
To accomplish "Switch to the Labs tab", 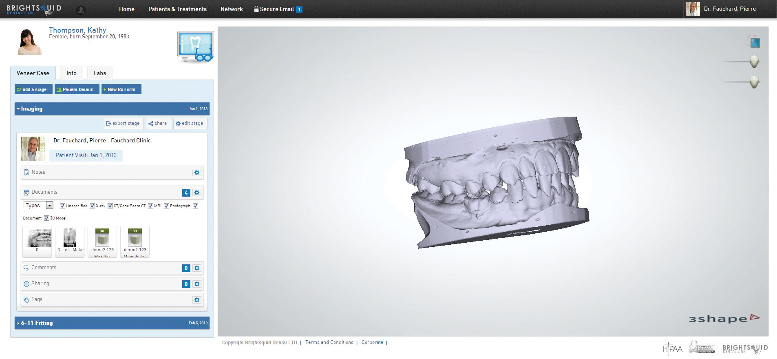I will 99,73.
